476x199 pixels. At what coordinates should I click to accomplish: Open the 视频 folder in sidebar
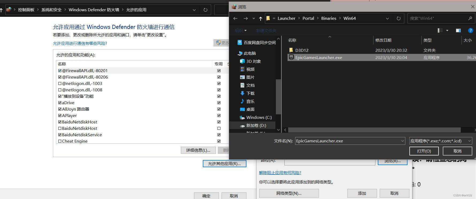point(247,69)
